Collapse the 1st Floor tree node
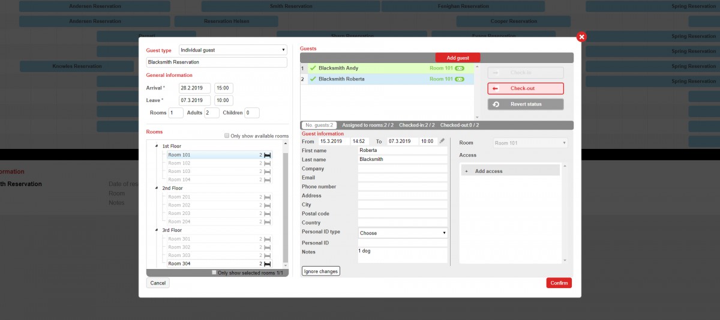This screenshot has width=720, height=320. pyautogui.click(x=157, y=146)
